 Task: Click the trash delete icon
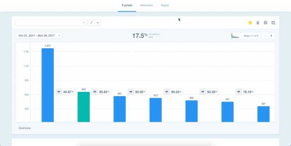pyautogui.click(x=258, y=23)
